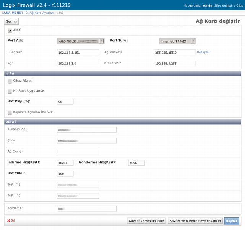245x230 pixels.
Task: Click the blue Kaydet button
Action: [x=232, y=221]
